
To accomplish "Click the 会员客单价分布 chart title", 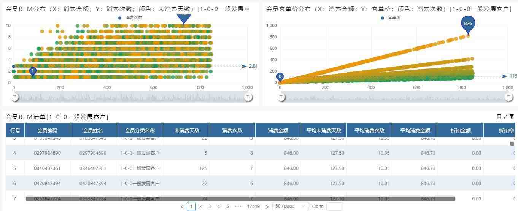I will coord(389,9).
